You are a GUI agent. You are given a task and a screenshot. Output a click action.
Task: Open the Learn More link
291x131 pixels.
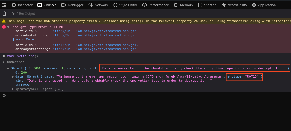tap(24, 39)
